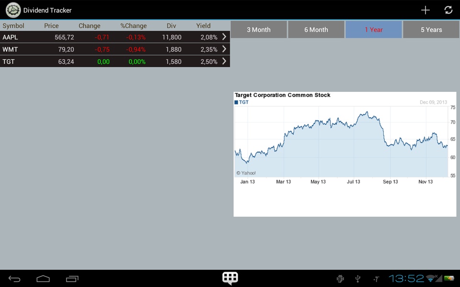This screenshot has width=460, height=287.
Task: Click WMT change value -0,75
Action: (102, 49)
